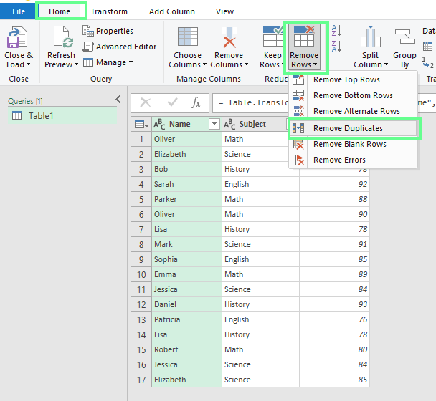Screen dimensions: 436x401
Task: Collapse the Queries pane
Action: click(x=118, y=100)
